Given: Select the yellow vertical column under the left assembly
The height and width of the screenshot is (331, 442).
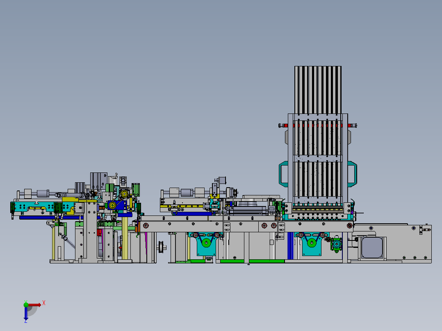Looking at the screenshot, I should tap(125, 238).
